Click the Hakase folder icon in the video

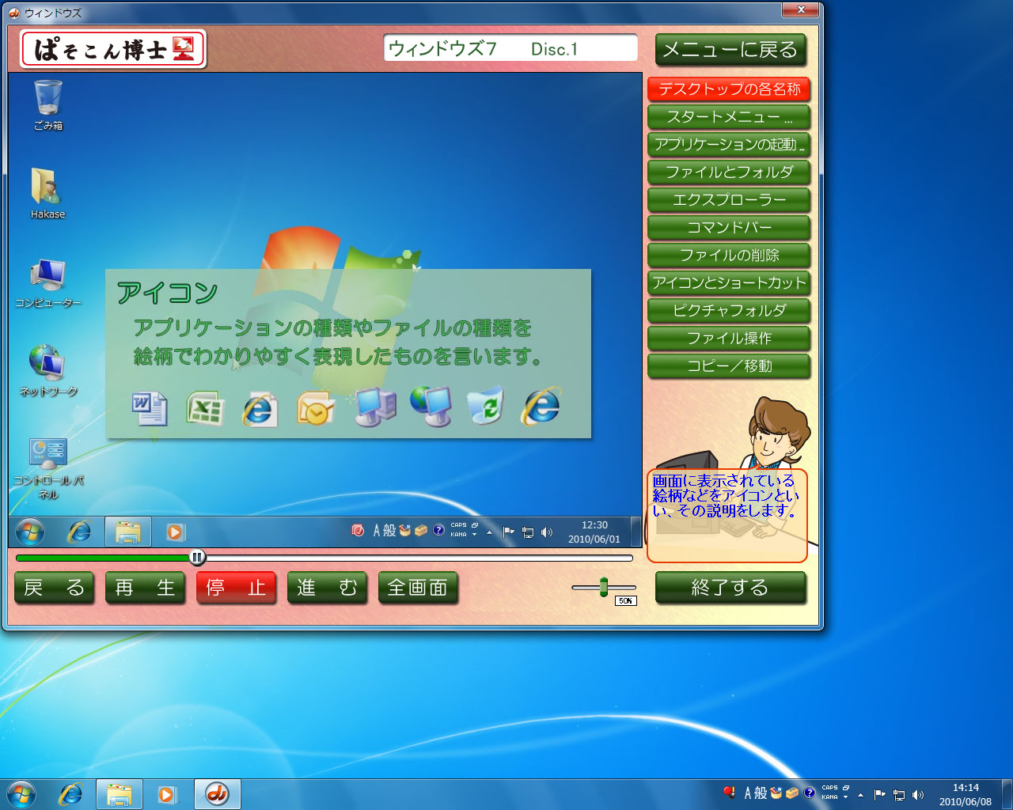point(47,187)
